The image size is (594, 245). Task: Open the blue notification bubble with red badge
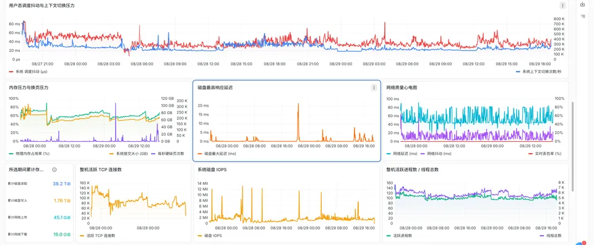(x=580, y=244)
